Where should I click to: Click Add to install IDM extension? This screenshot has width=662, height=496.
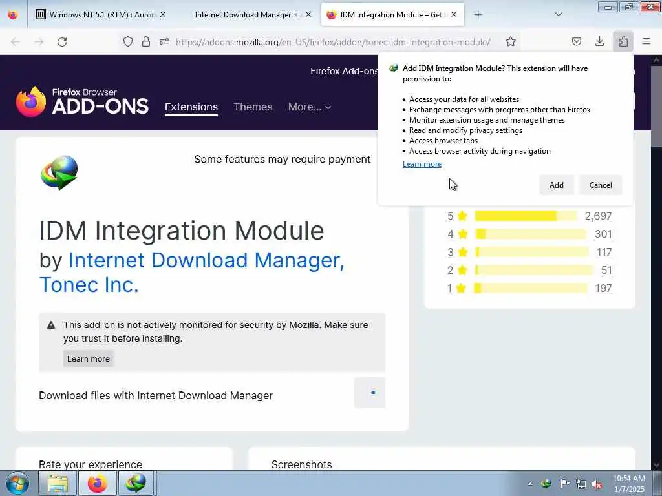[557, 185]
